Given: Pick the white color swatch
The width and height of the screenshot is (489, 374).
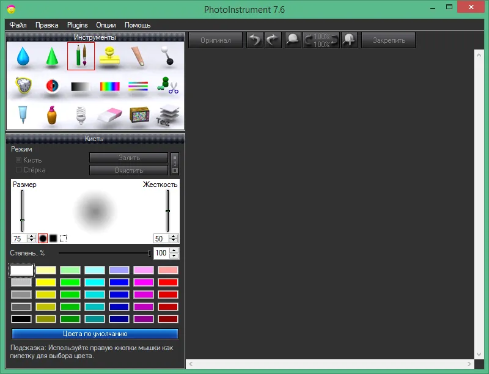Looking at the screenshot, I should [x=21, y=270].
